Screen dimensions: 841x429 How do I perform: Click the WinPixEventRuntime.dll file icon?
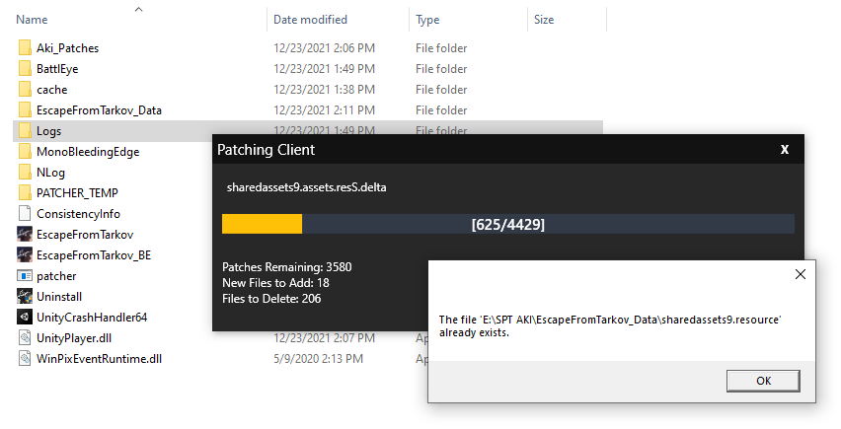(25, 358)
